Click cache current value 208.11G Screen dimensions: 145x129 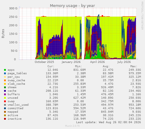click(52, 91)
